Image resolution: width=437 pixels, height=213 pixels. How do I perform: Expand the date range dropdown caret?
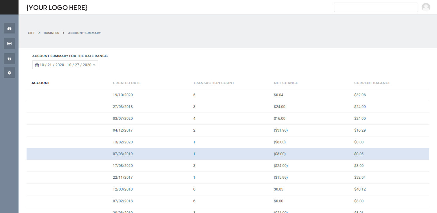point(94,65)
